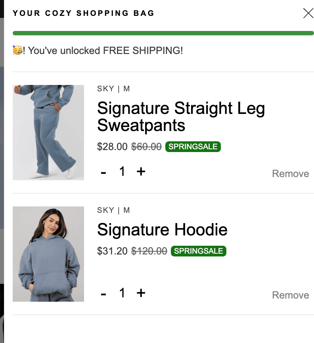
Task: Click the YOUR COZY SHOPPING BAG heading
Action: [x=84, y=13]
